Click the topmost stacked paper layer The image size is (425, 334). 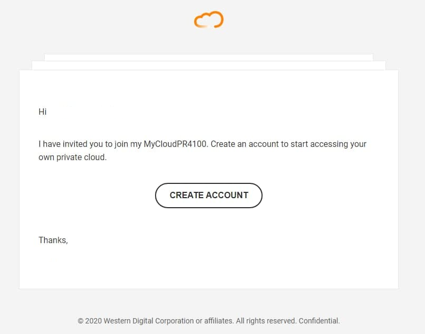(209, 57)
